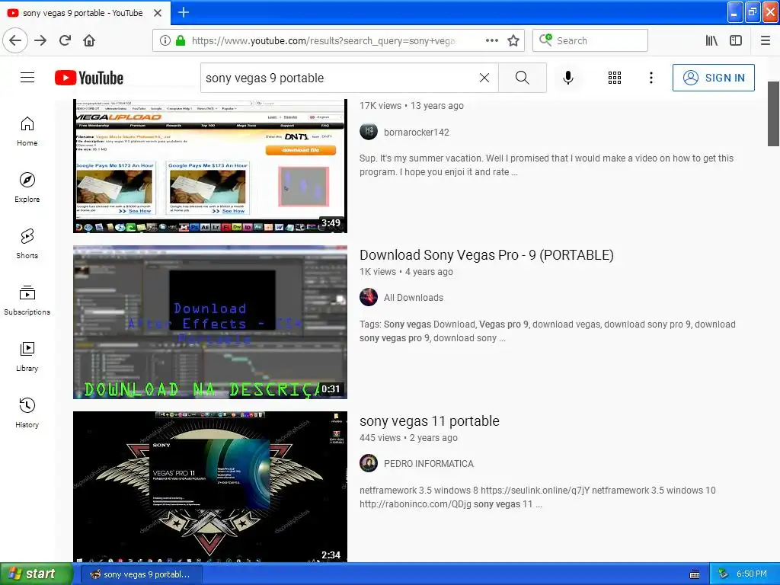The image size is (780, 585).
Task: Start voice search with the microphone
Action: [568, 78]
